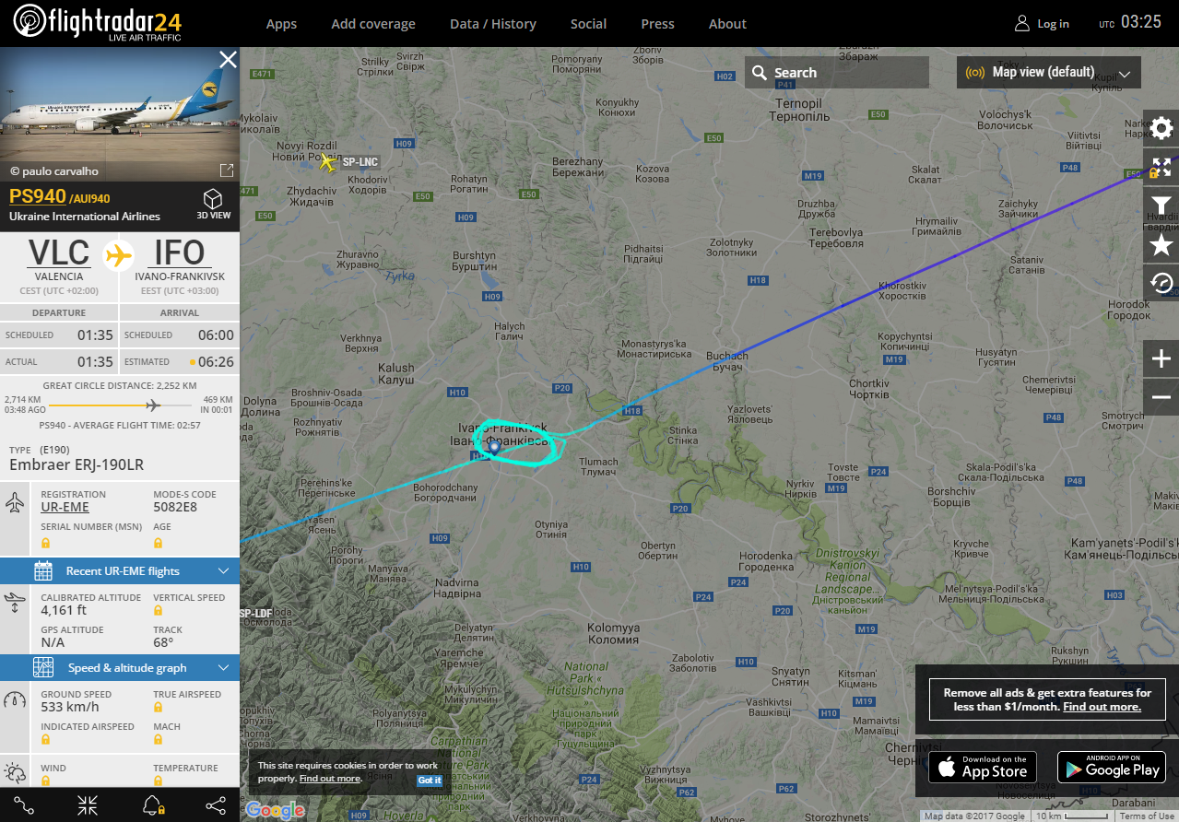The width and height of the screenshot is (1179, 822).
Task: Open the Data / History menu
Action: pos(493,24)
